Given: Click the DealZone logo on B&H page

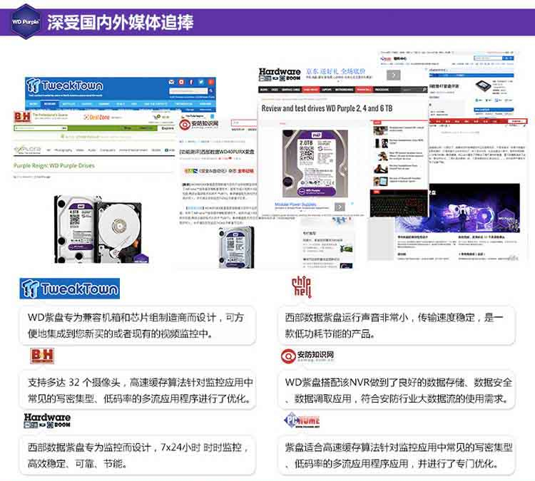Looking at the screenshot, I should click(97, 118).
